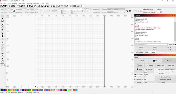Screen dimensions: 176x94
Task: Open the Font dropdown showing Arial
Action: tap(71, 9)
